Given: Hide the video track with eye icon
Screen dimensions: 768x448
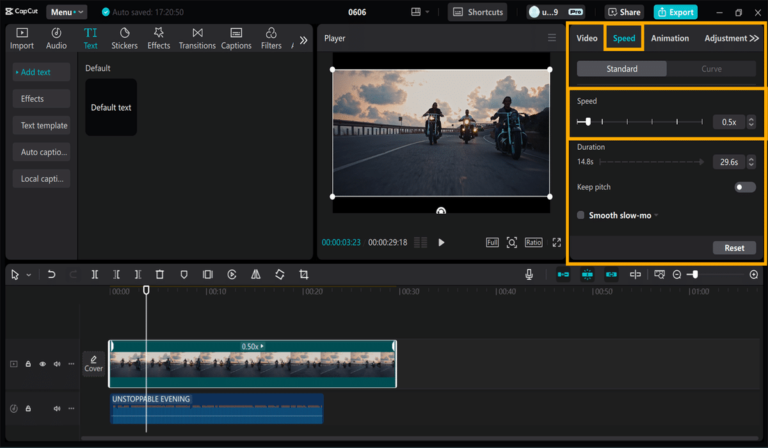Looking at the screenshot, I should [x=43, y=364].
